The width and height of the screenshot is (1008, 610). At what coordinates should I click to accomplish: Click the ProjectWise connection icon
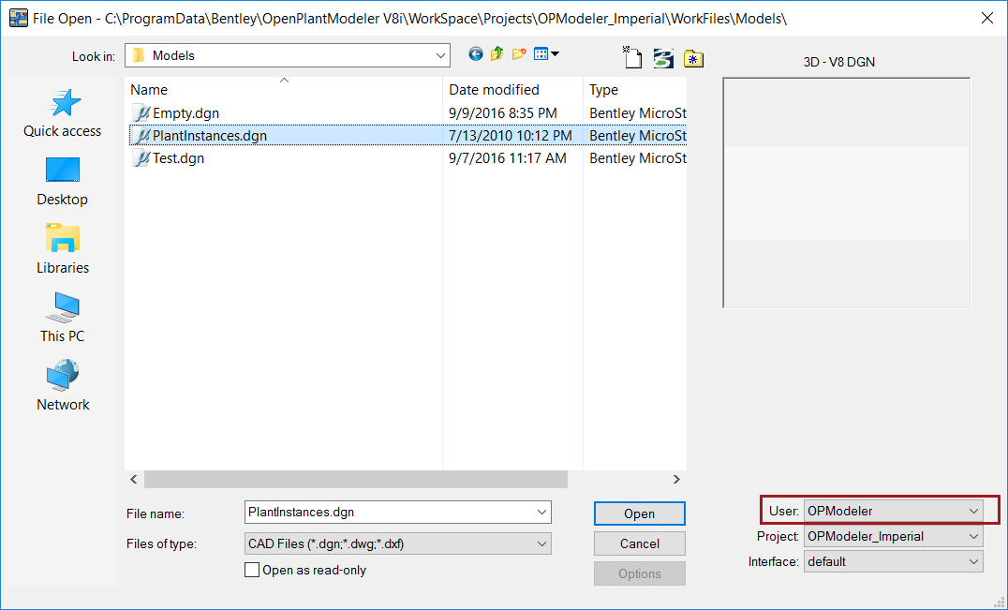click(662, 58)
